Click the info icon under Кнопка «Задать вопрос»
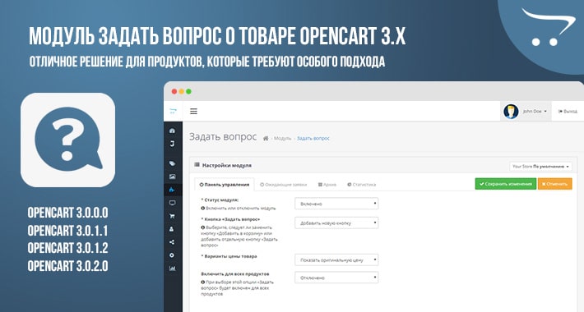 pyautogui.click(x=203, y=227)
